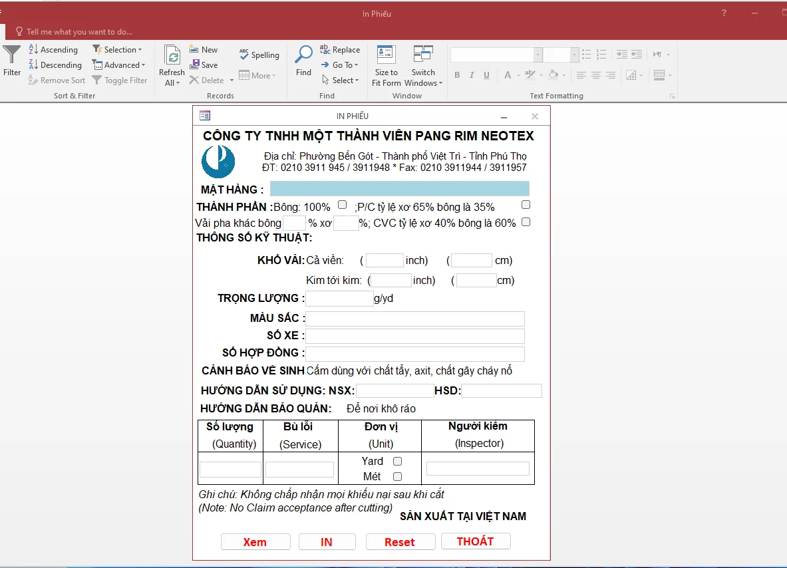The width and height of the screenshot is (787, 568).
Task: Open the Go To menu
Action: pyautogui.click(x=340, y=65)
